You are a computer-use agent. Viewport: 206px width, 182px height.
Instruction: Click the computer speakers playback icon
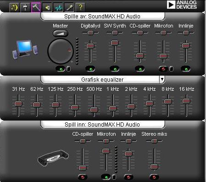25,50
